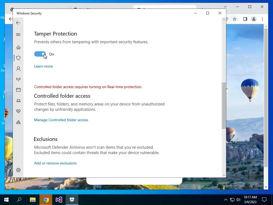This screenshot has height=205, width=273.
Task: Open Firewall & network protection icon
Action: pos(18,79)
